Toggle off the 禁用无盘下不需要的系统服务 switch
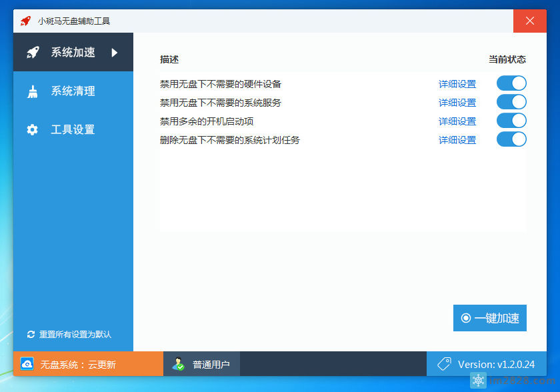The height and width of the screenshot is (392, 560). (x=511, y=101)
